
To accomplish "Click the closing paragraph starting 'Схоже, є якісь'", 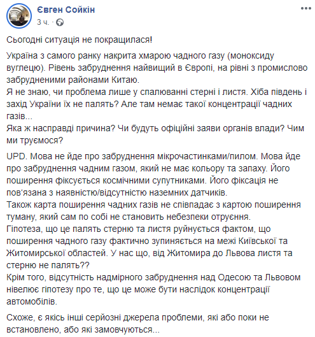I will 137,324.
